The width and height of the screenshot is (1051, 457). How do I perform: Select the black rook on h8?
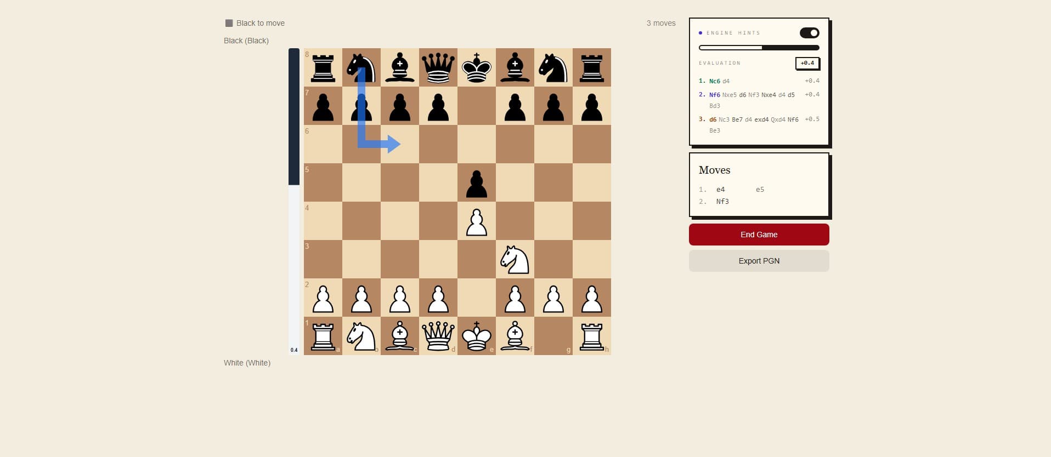[x=592, y=67]
